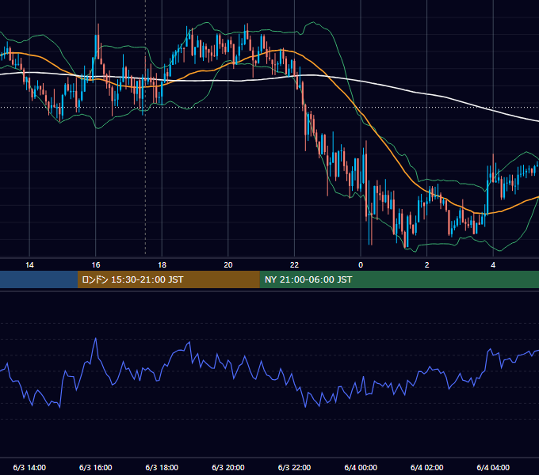Click the 4 hour axis label
Screen dimensions: 539x475
[x=493, y=265]
